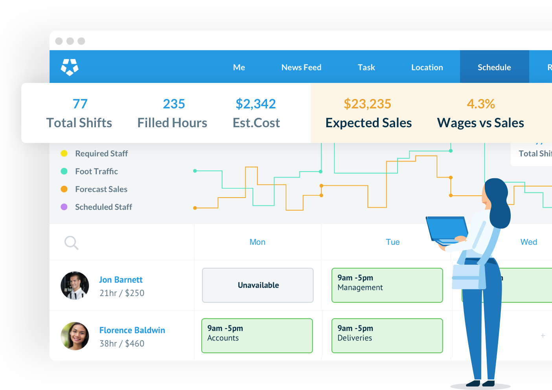Click the Scheduled Staff purple legend dot

(64, 207)
